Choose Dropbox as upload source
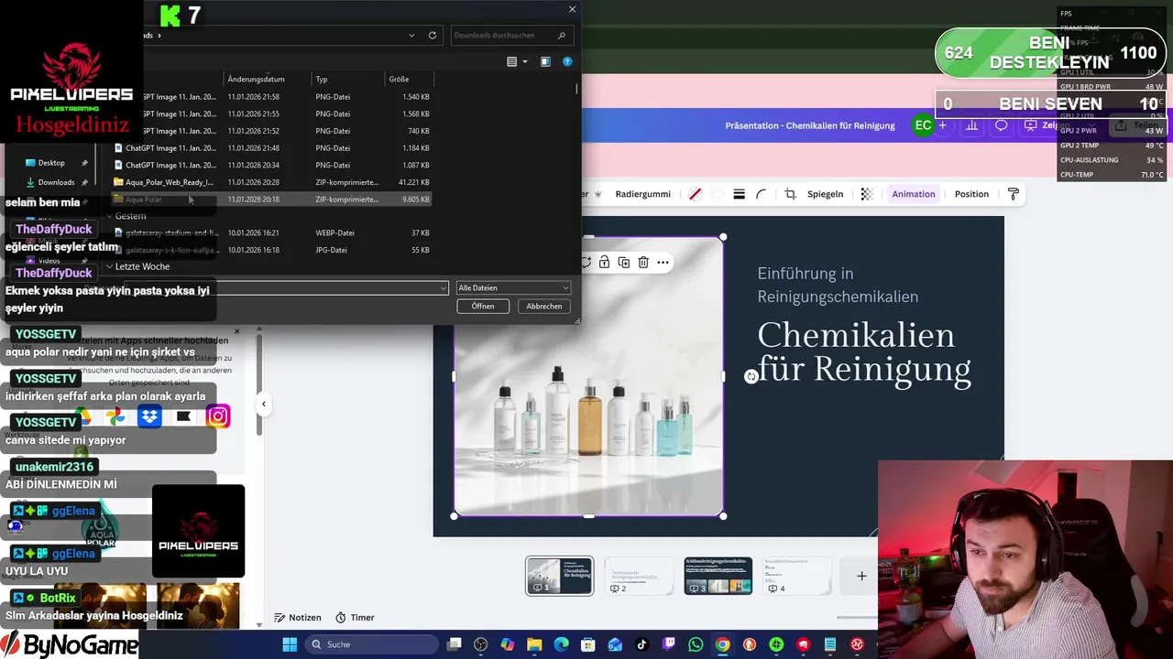The height and width of the screenshot is (659, 1173). click(149, 417)
